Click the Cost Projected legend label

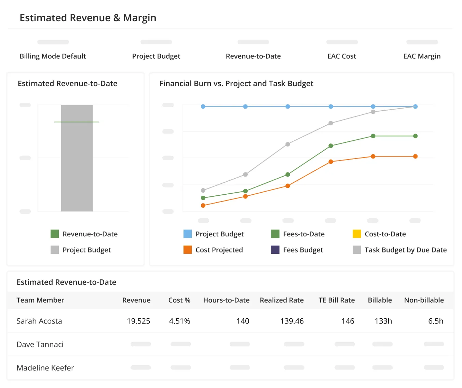(x=219, y=250)
